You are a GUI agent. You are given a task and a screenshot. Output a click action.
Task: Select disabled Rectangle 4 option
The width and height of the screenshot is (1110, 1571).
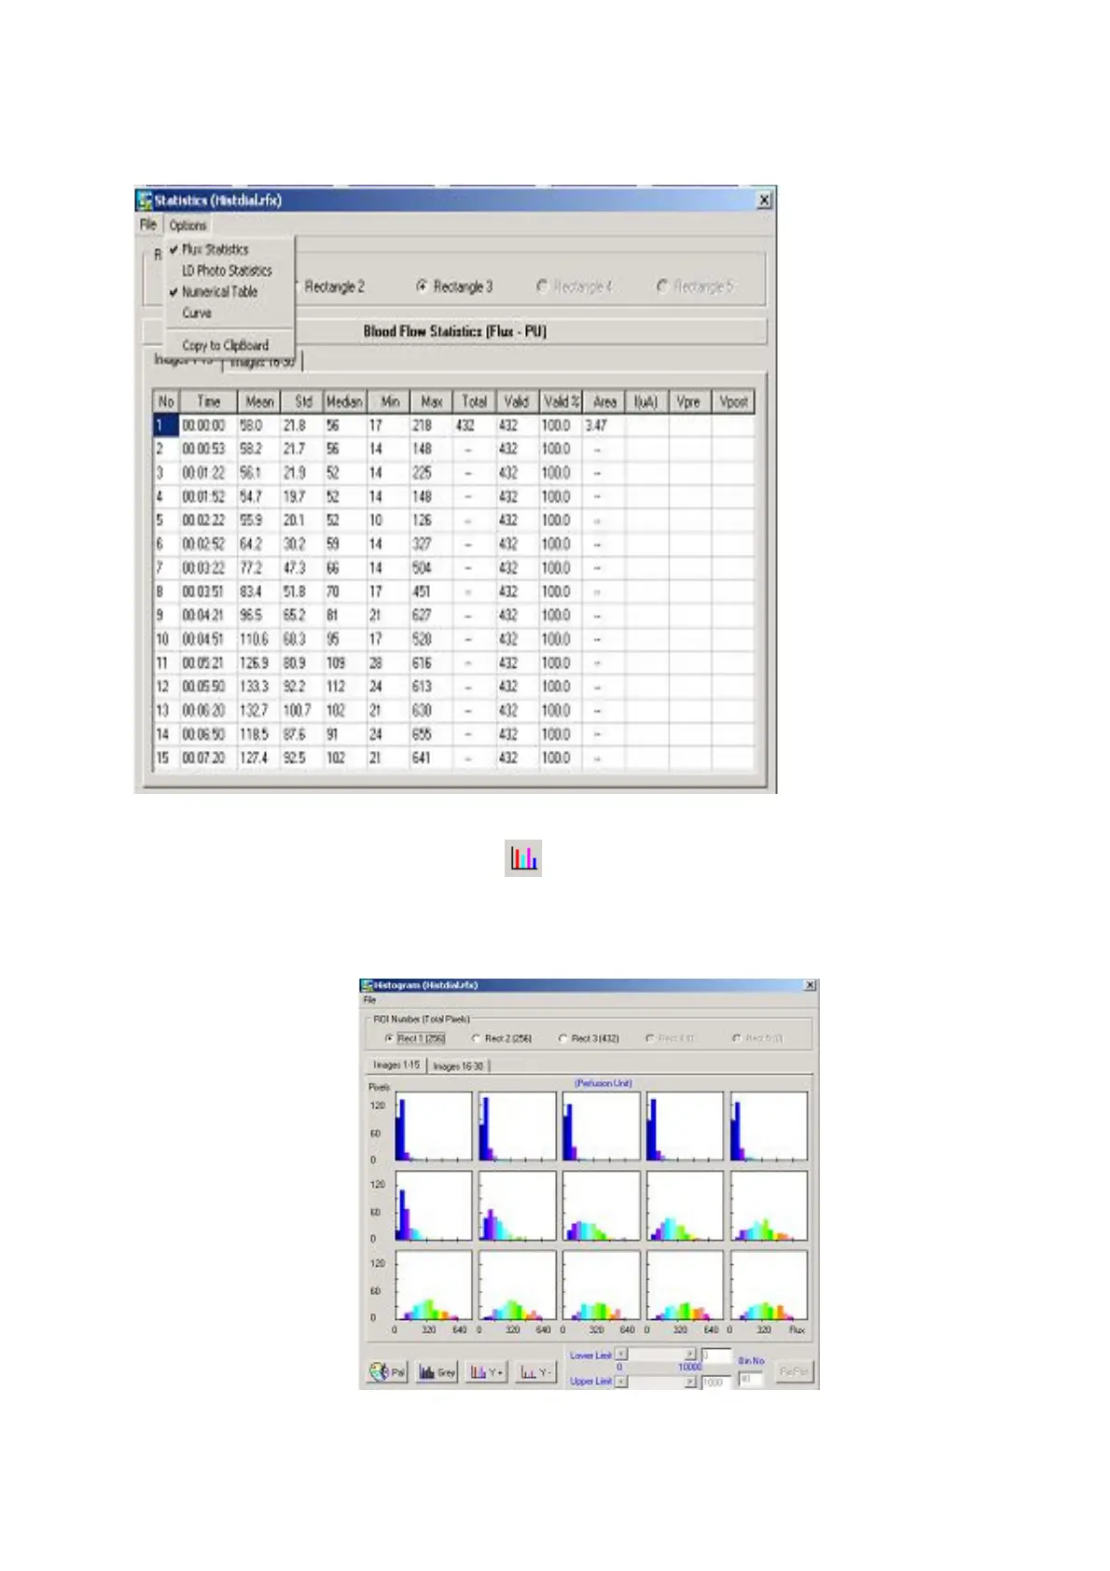[575, 286]
